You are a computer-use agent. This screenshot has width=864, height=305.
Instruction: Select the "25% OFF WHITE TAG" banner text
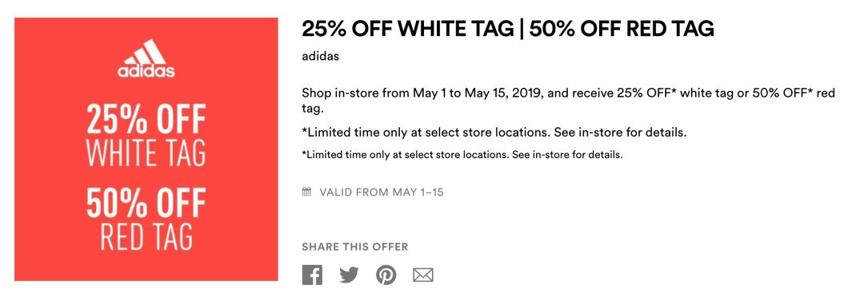[146, 135]
